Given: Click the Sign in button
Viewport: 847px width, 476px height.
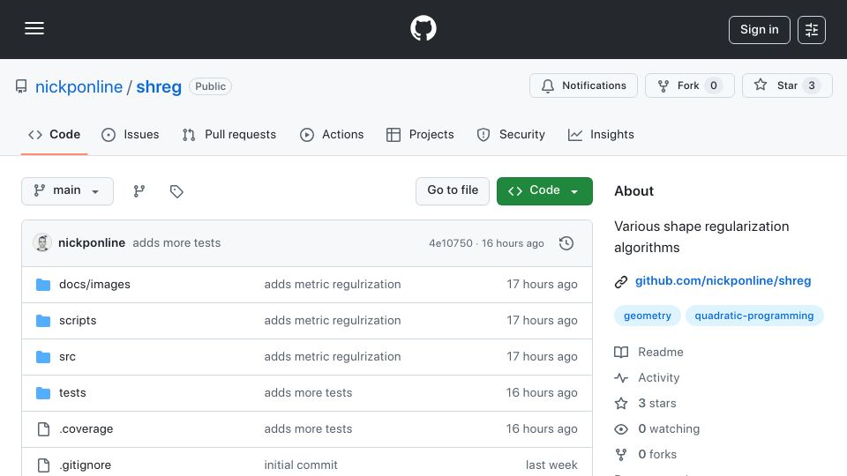Looking at the screenshot, I should pyautogui.click(x=759, y=30).
